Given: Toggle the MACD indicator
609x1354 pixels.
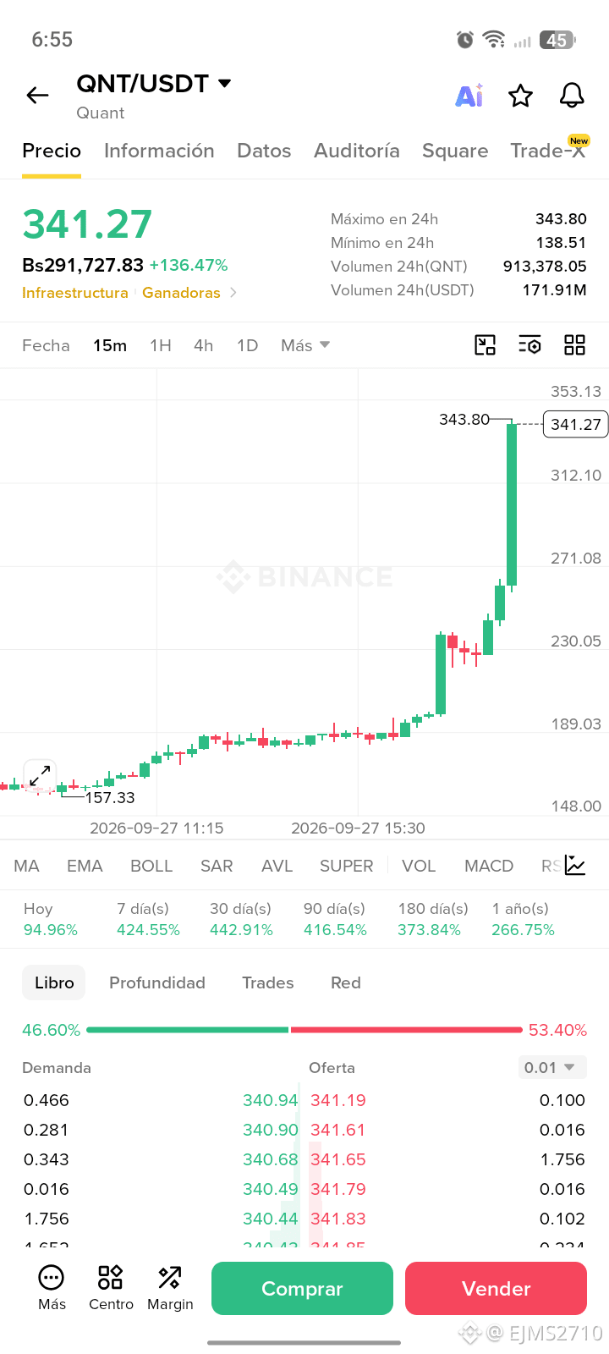Looking at the screenshot, I should coord(489,866).
